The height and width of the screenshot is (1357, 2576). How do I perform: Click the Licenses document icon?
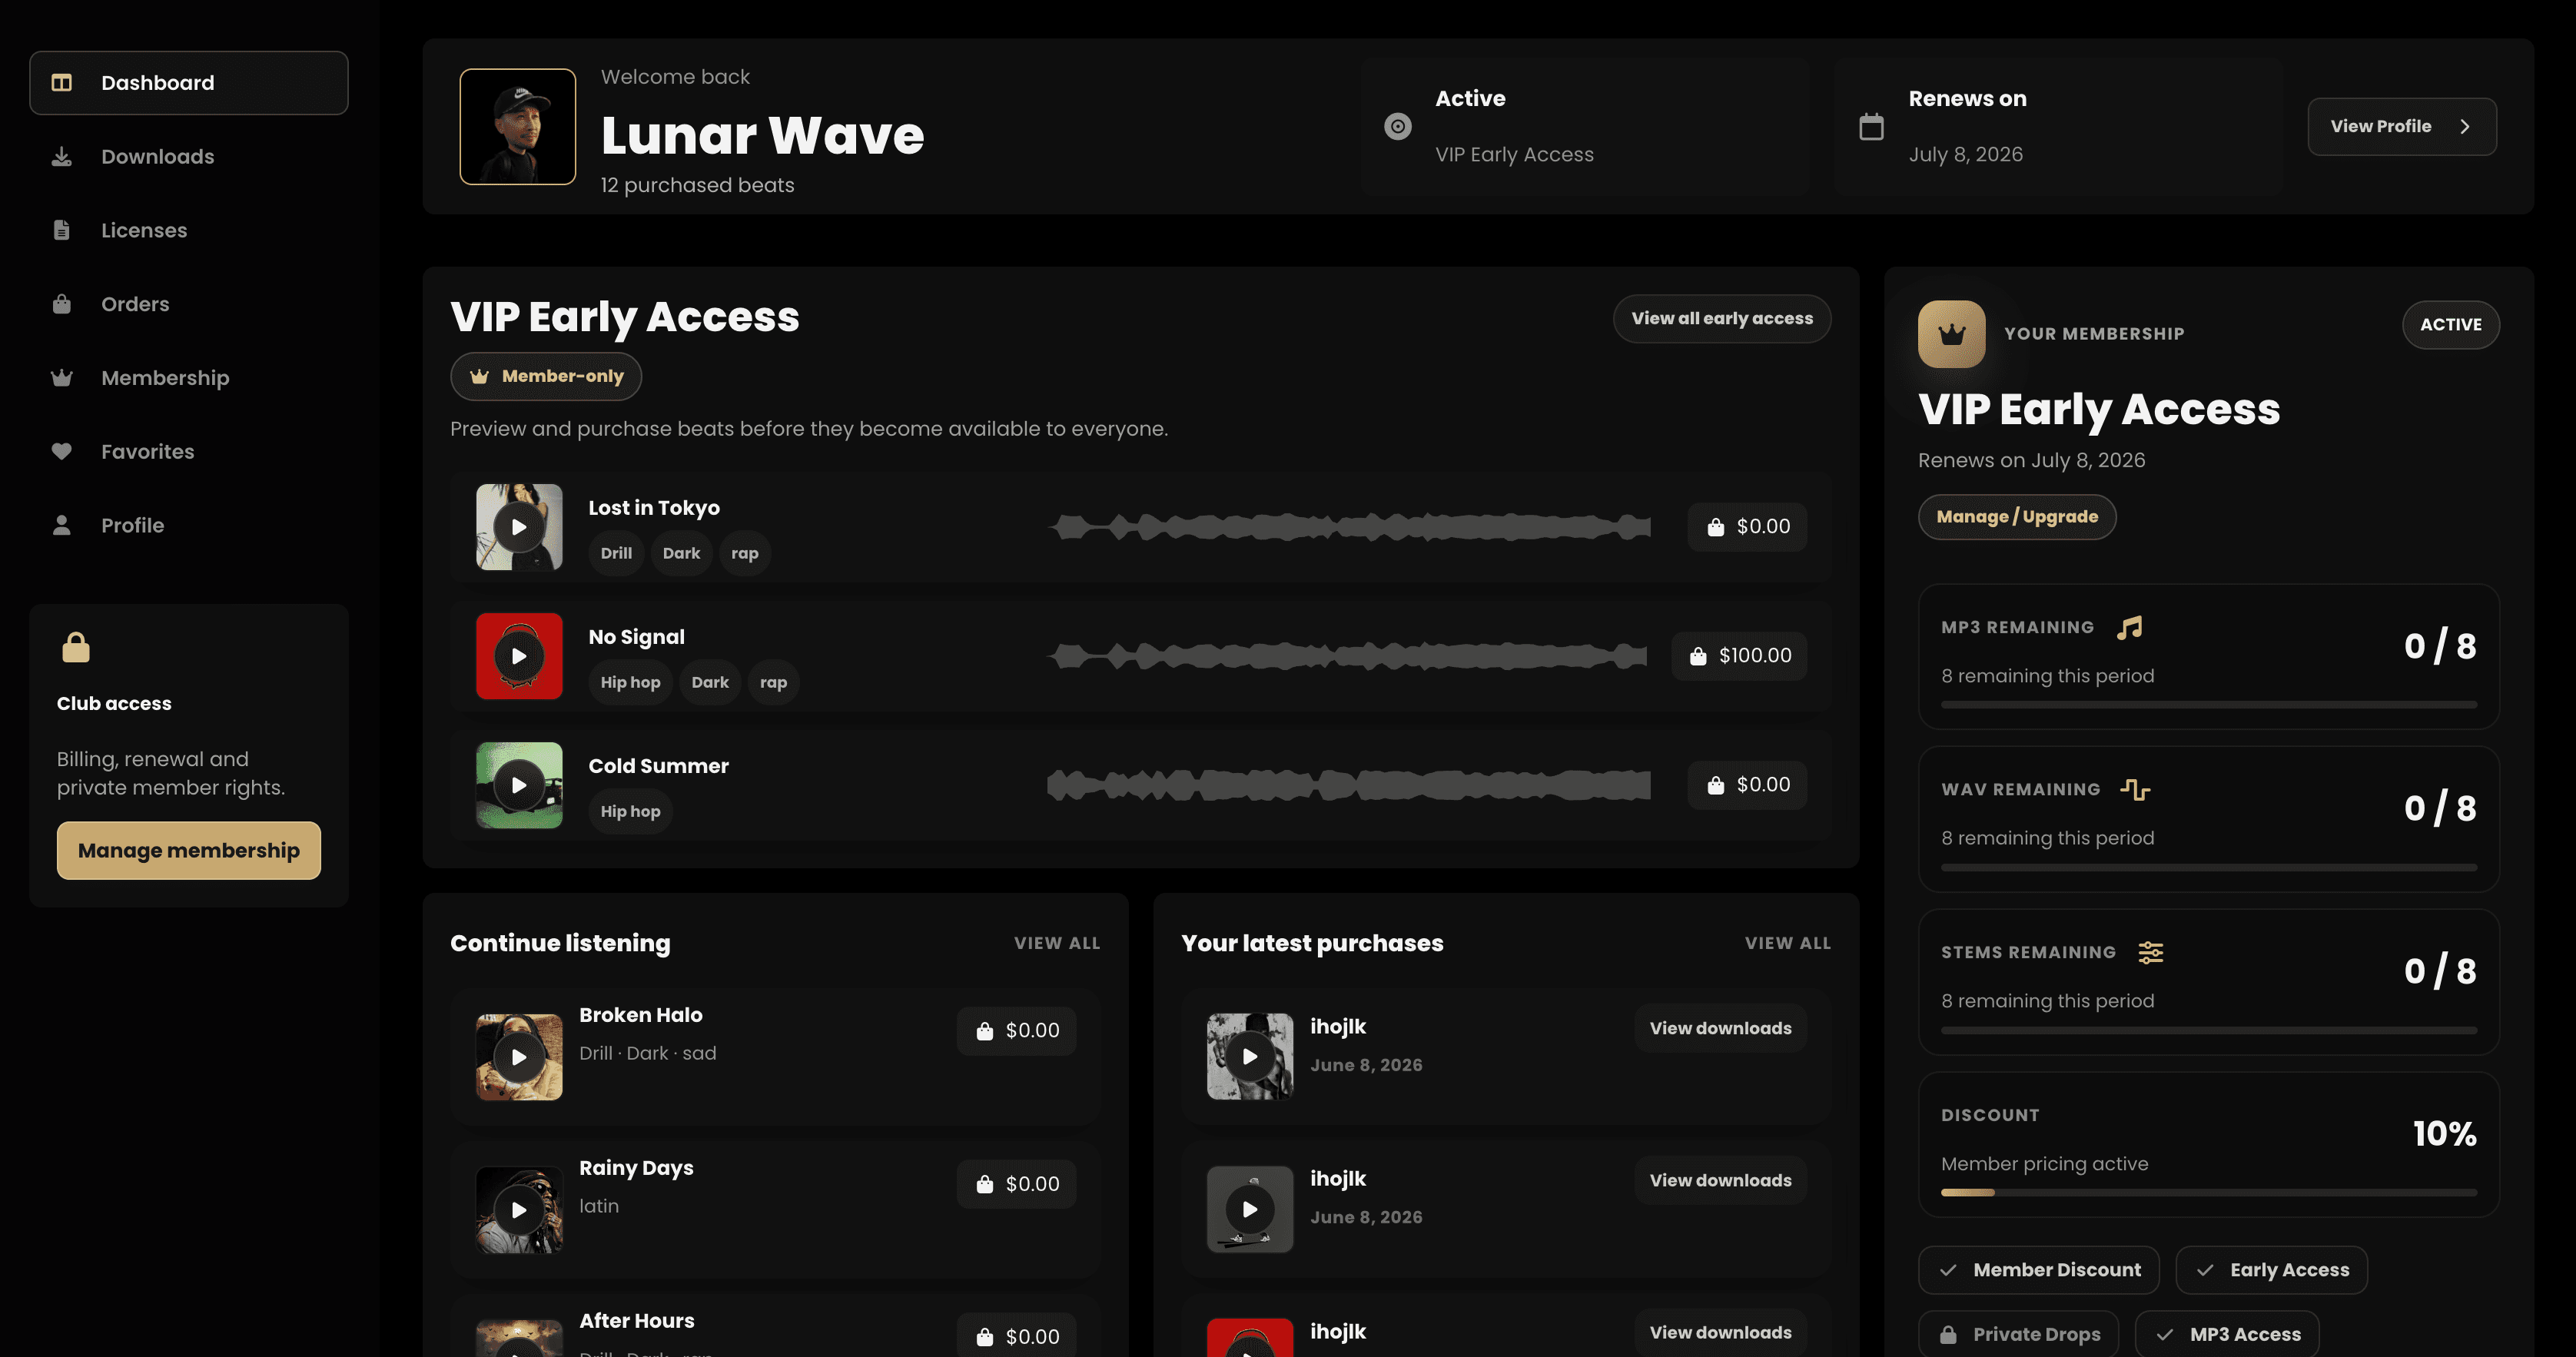click(62, 230)
